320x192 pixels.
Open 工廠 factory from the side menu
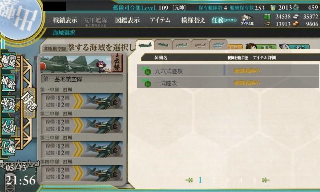[8, 147]
